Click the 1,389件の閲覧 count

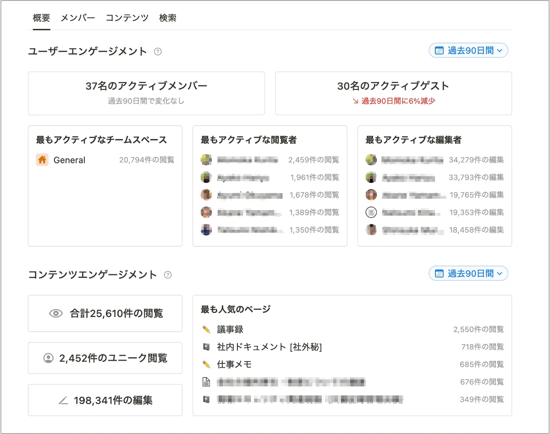[314, 212]
